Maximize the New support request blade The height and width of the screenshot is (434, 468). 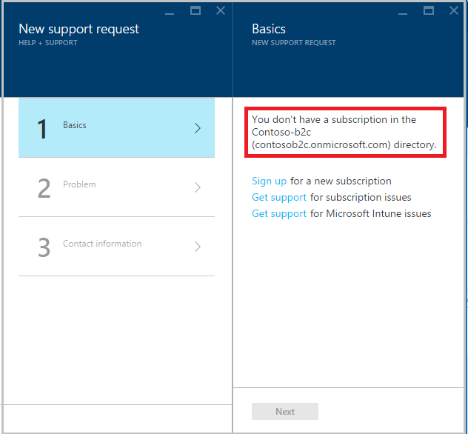[x=195, y=11]
